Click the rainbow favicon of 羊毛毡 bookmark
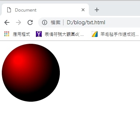Screen dimensions: 140x131 pos(95,34)
